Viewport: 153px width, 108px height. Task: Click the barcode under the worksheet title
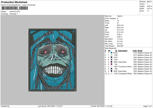tap(15, 8)
